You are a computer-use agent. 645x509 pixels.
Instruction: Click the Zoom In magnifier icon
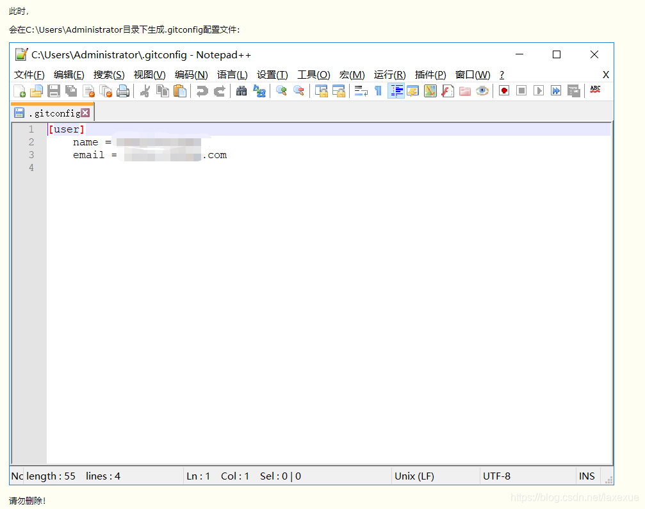coord(281,91)
